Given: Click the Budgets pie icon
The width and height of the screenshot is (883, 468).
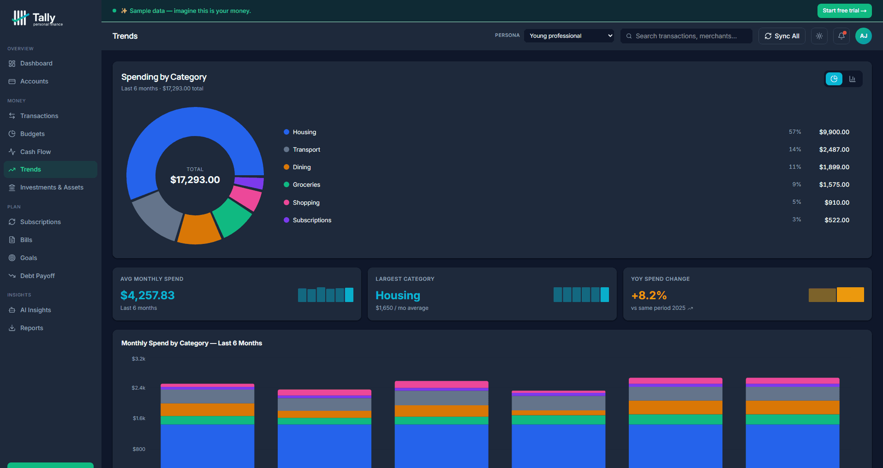Looking at the screenshot, I should click(12, 134).
